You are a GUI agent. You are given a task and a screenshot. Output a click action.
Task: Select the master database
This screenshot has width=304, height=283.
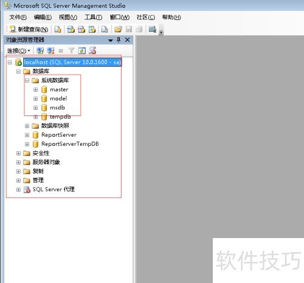(x=59, y=89)
